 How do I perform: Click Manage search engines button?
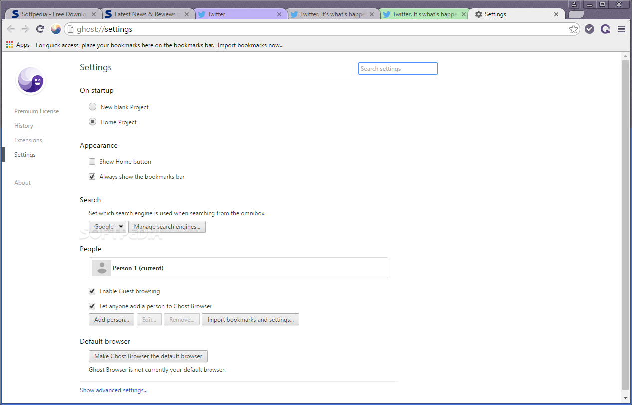(167, 227)
